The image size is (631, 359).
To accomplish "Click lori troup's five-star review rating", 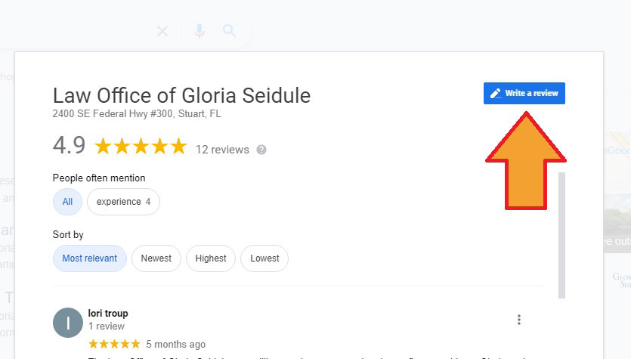I will click(114, 344).
